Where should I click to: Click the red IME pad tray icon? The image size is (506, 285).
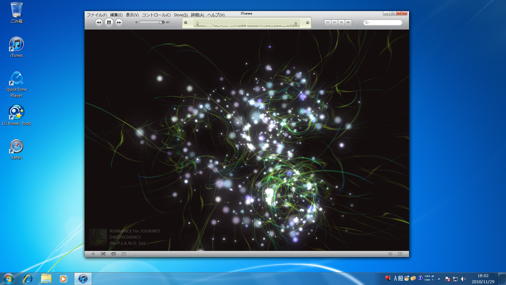point(388,278)
